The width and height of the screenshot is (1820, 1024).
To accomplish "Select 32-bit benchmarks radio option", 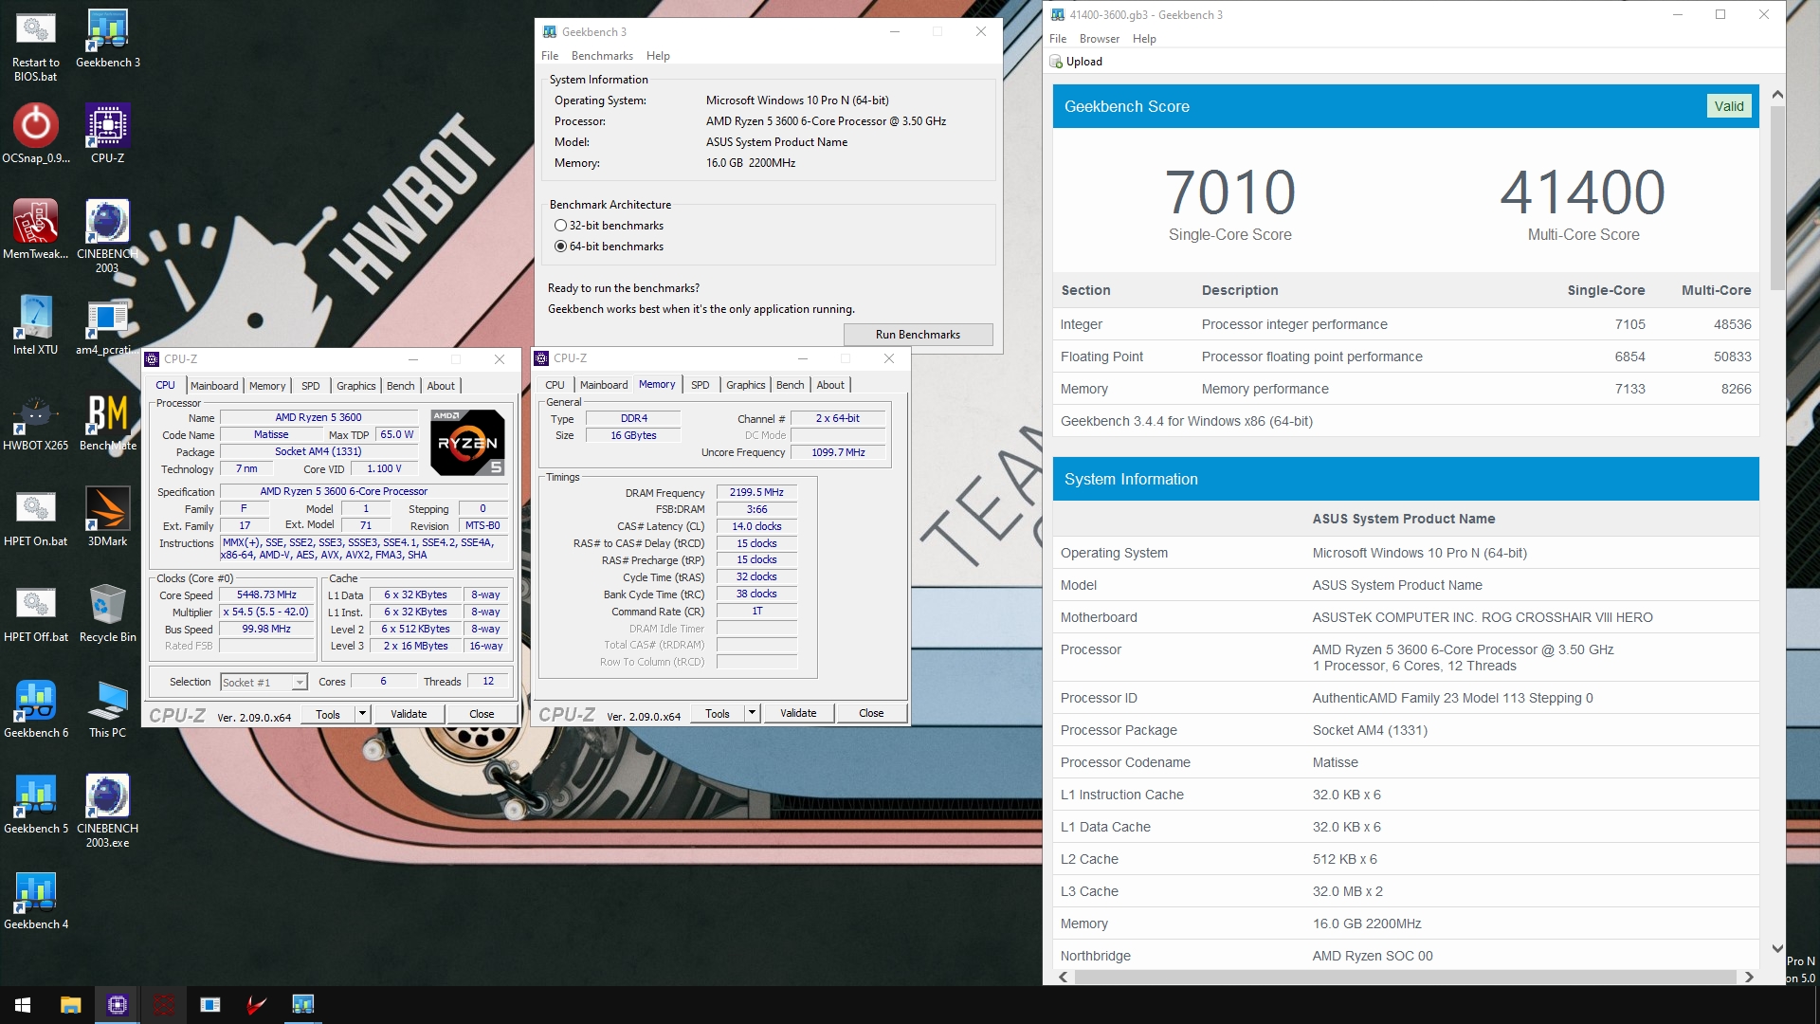I will click(x=561, y=226).
